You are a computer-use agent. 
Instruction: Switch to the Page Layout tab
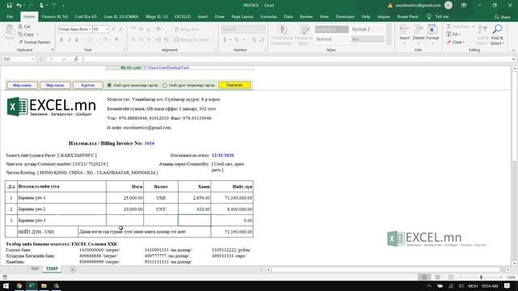point(242,16)
